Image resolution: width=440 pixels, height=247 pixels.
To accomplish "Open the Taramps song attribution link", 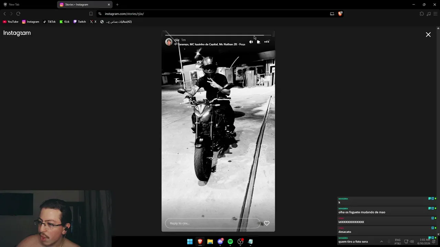I will point(211,45).
